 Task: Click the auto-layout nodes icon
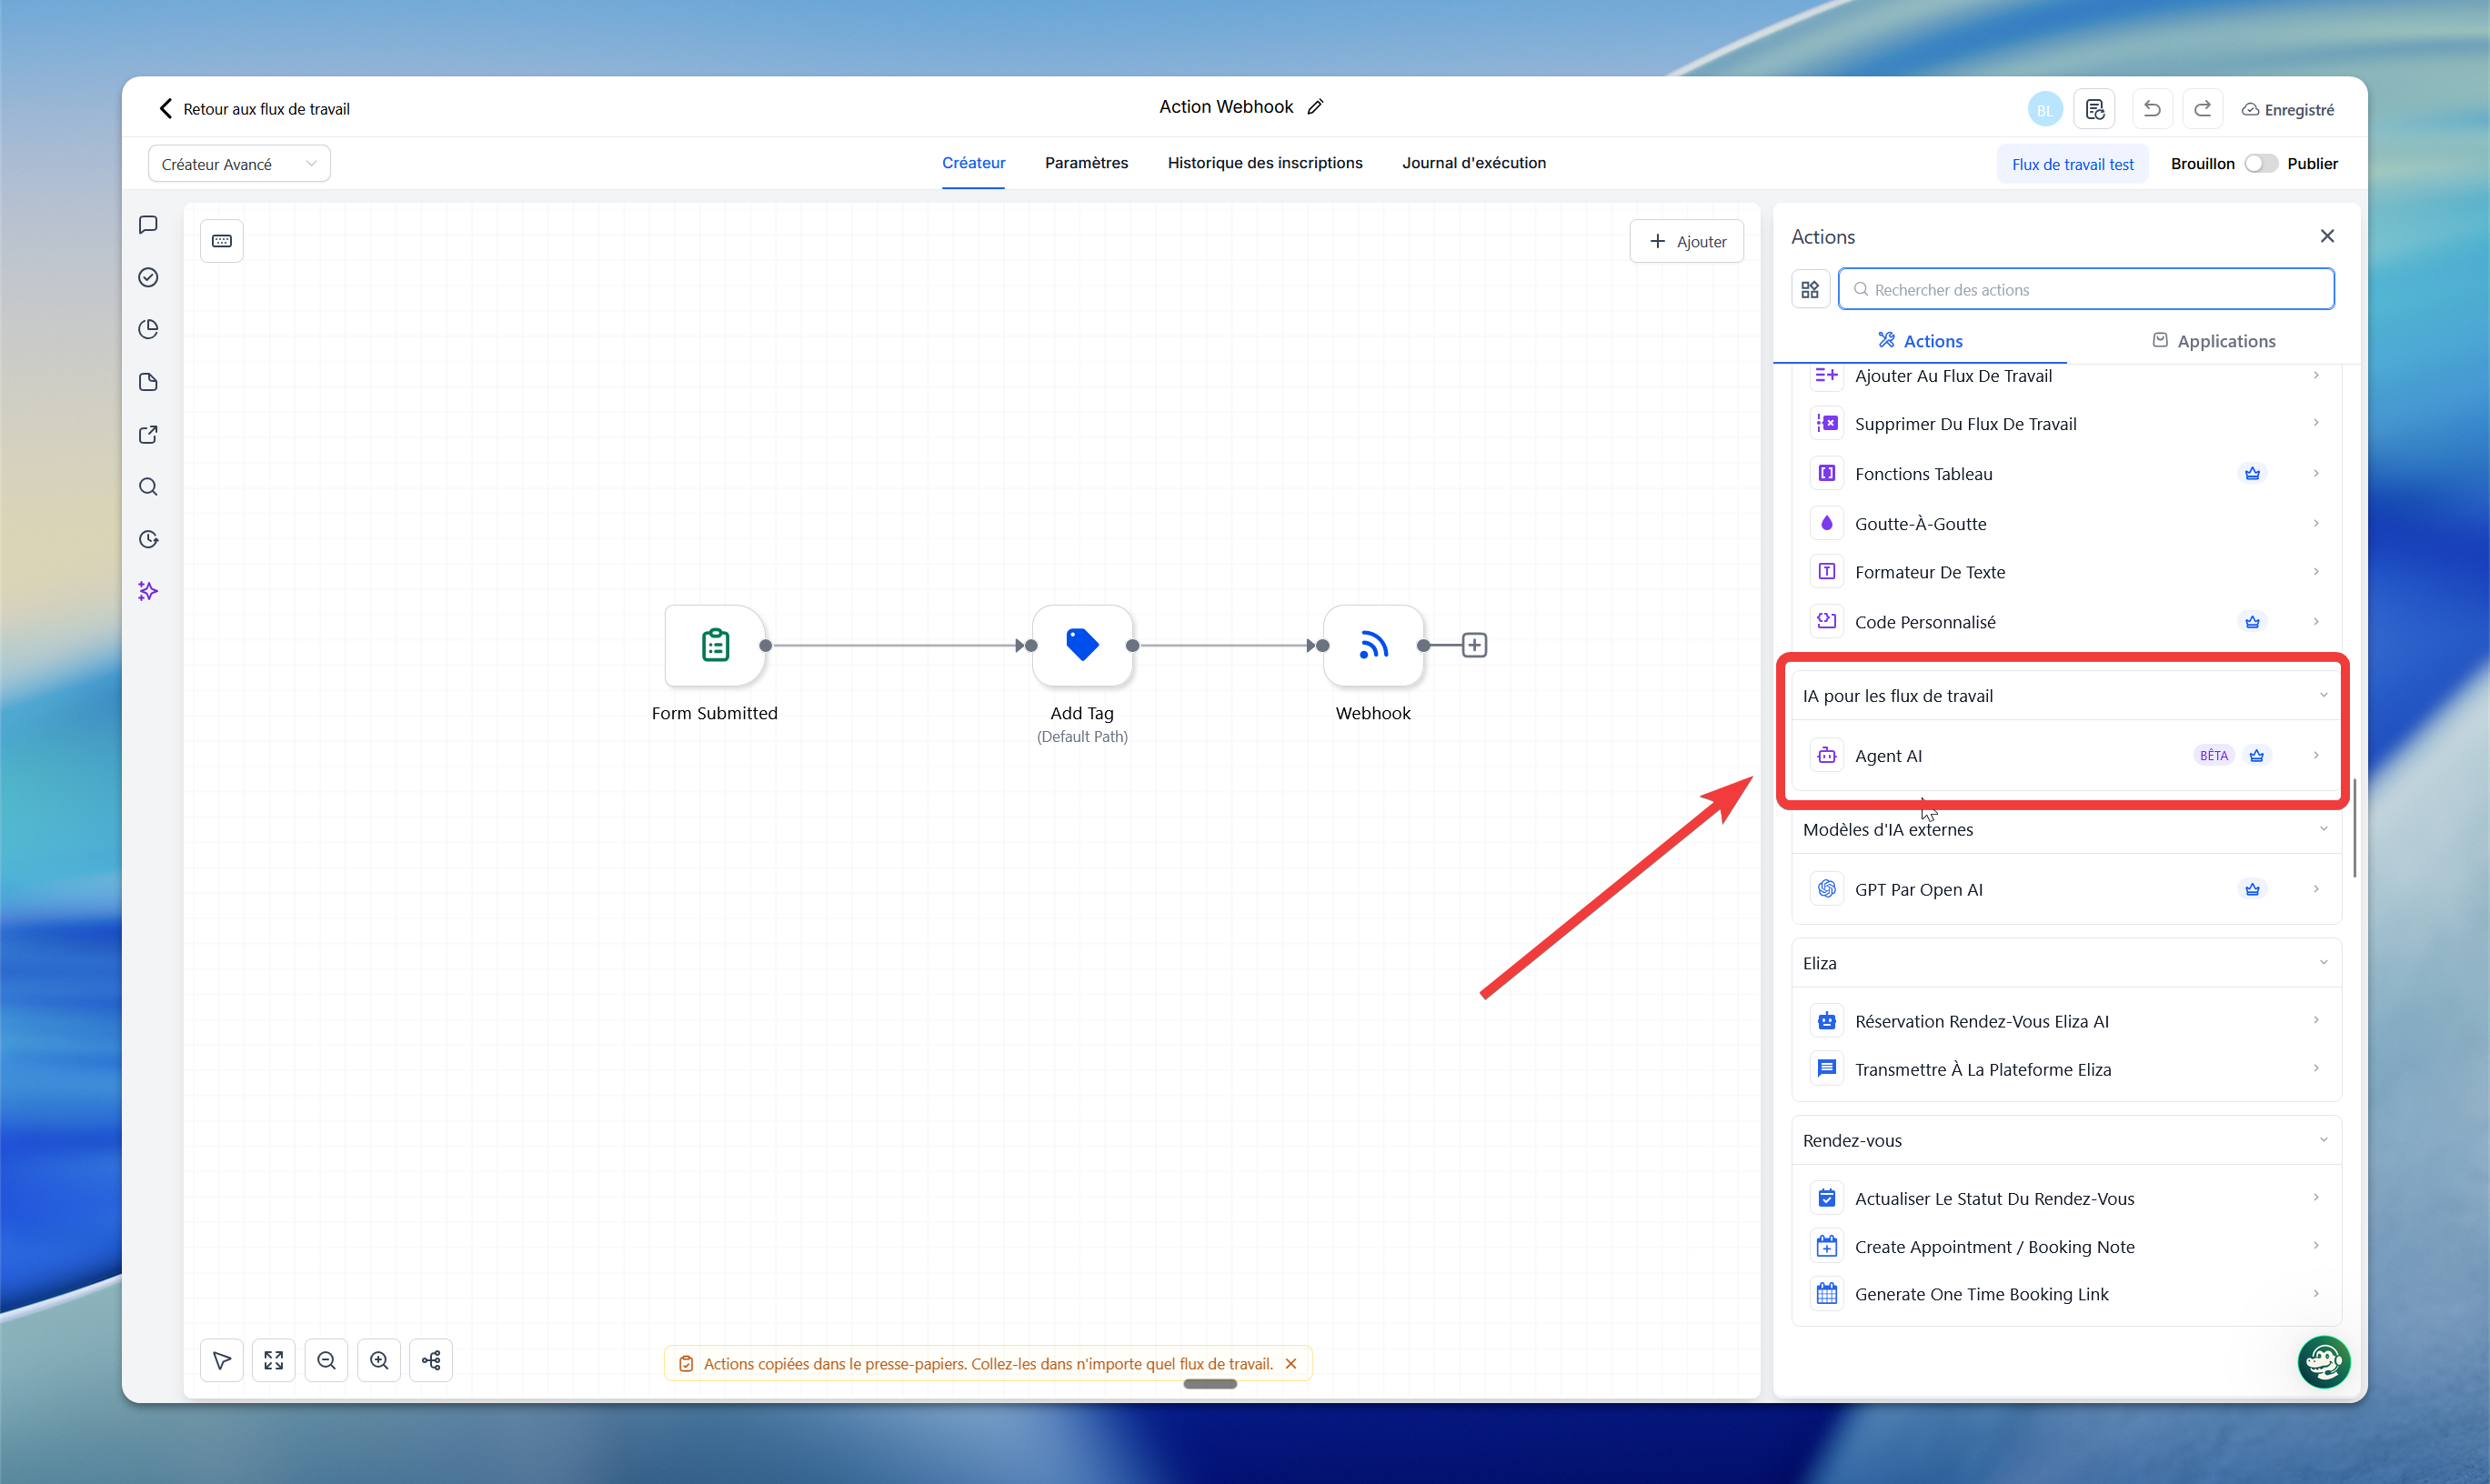coord(431,1360)
